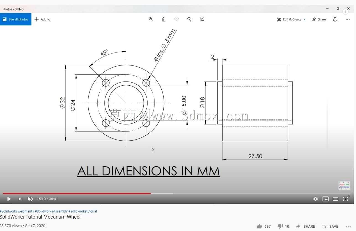Seek on the red video progress bar
Screen dimensions: 356x231
click(77, 193)
